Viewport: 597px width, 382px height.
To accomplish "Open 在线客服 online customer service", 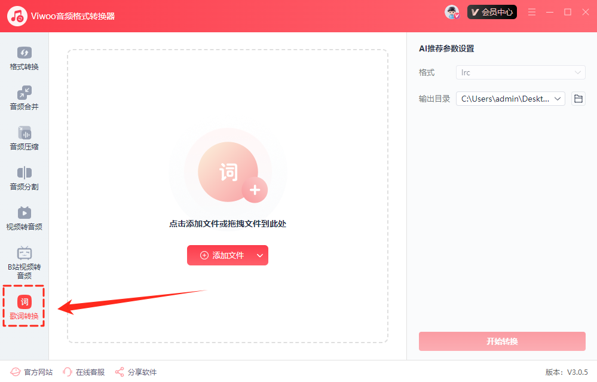I will (84, 372).
